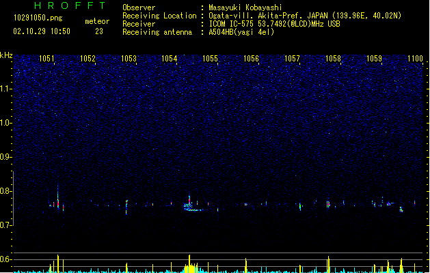Click the 1055 time axis marker
The image size is (430, 273).
[x=210, y=59]
